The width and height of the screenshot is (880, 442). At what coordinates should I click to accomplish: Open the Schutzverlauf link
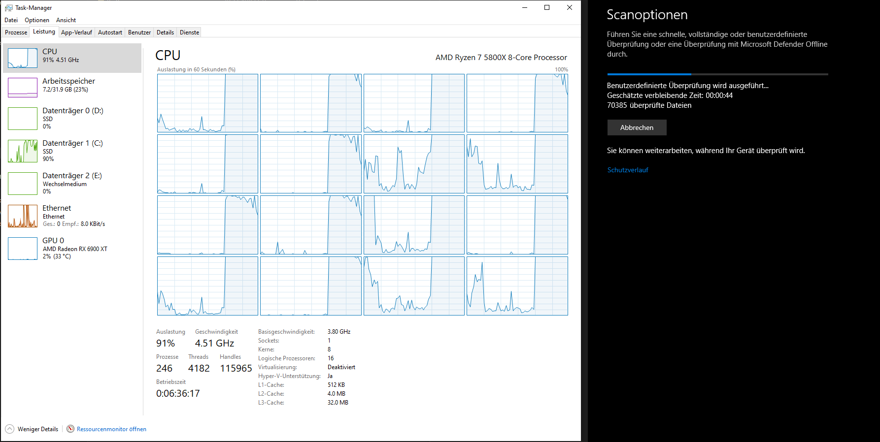tap(628, 170)
